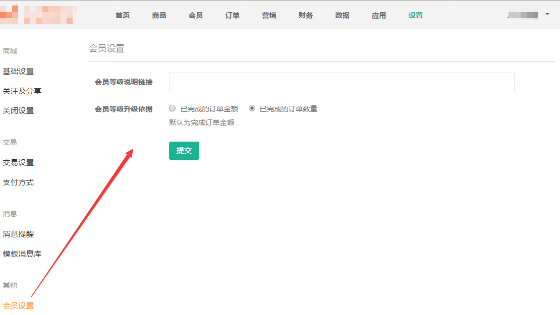Click the 应用 top menu
The height and width of the screenshot is (315, 560).
[x=379, y=15]
